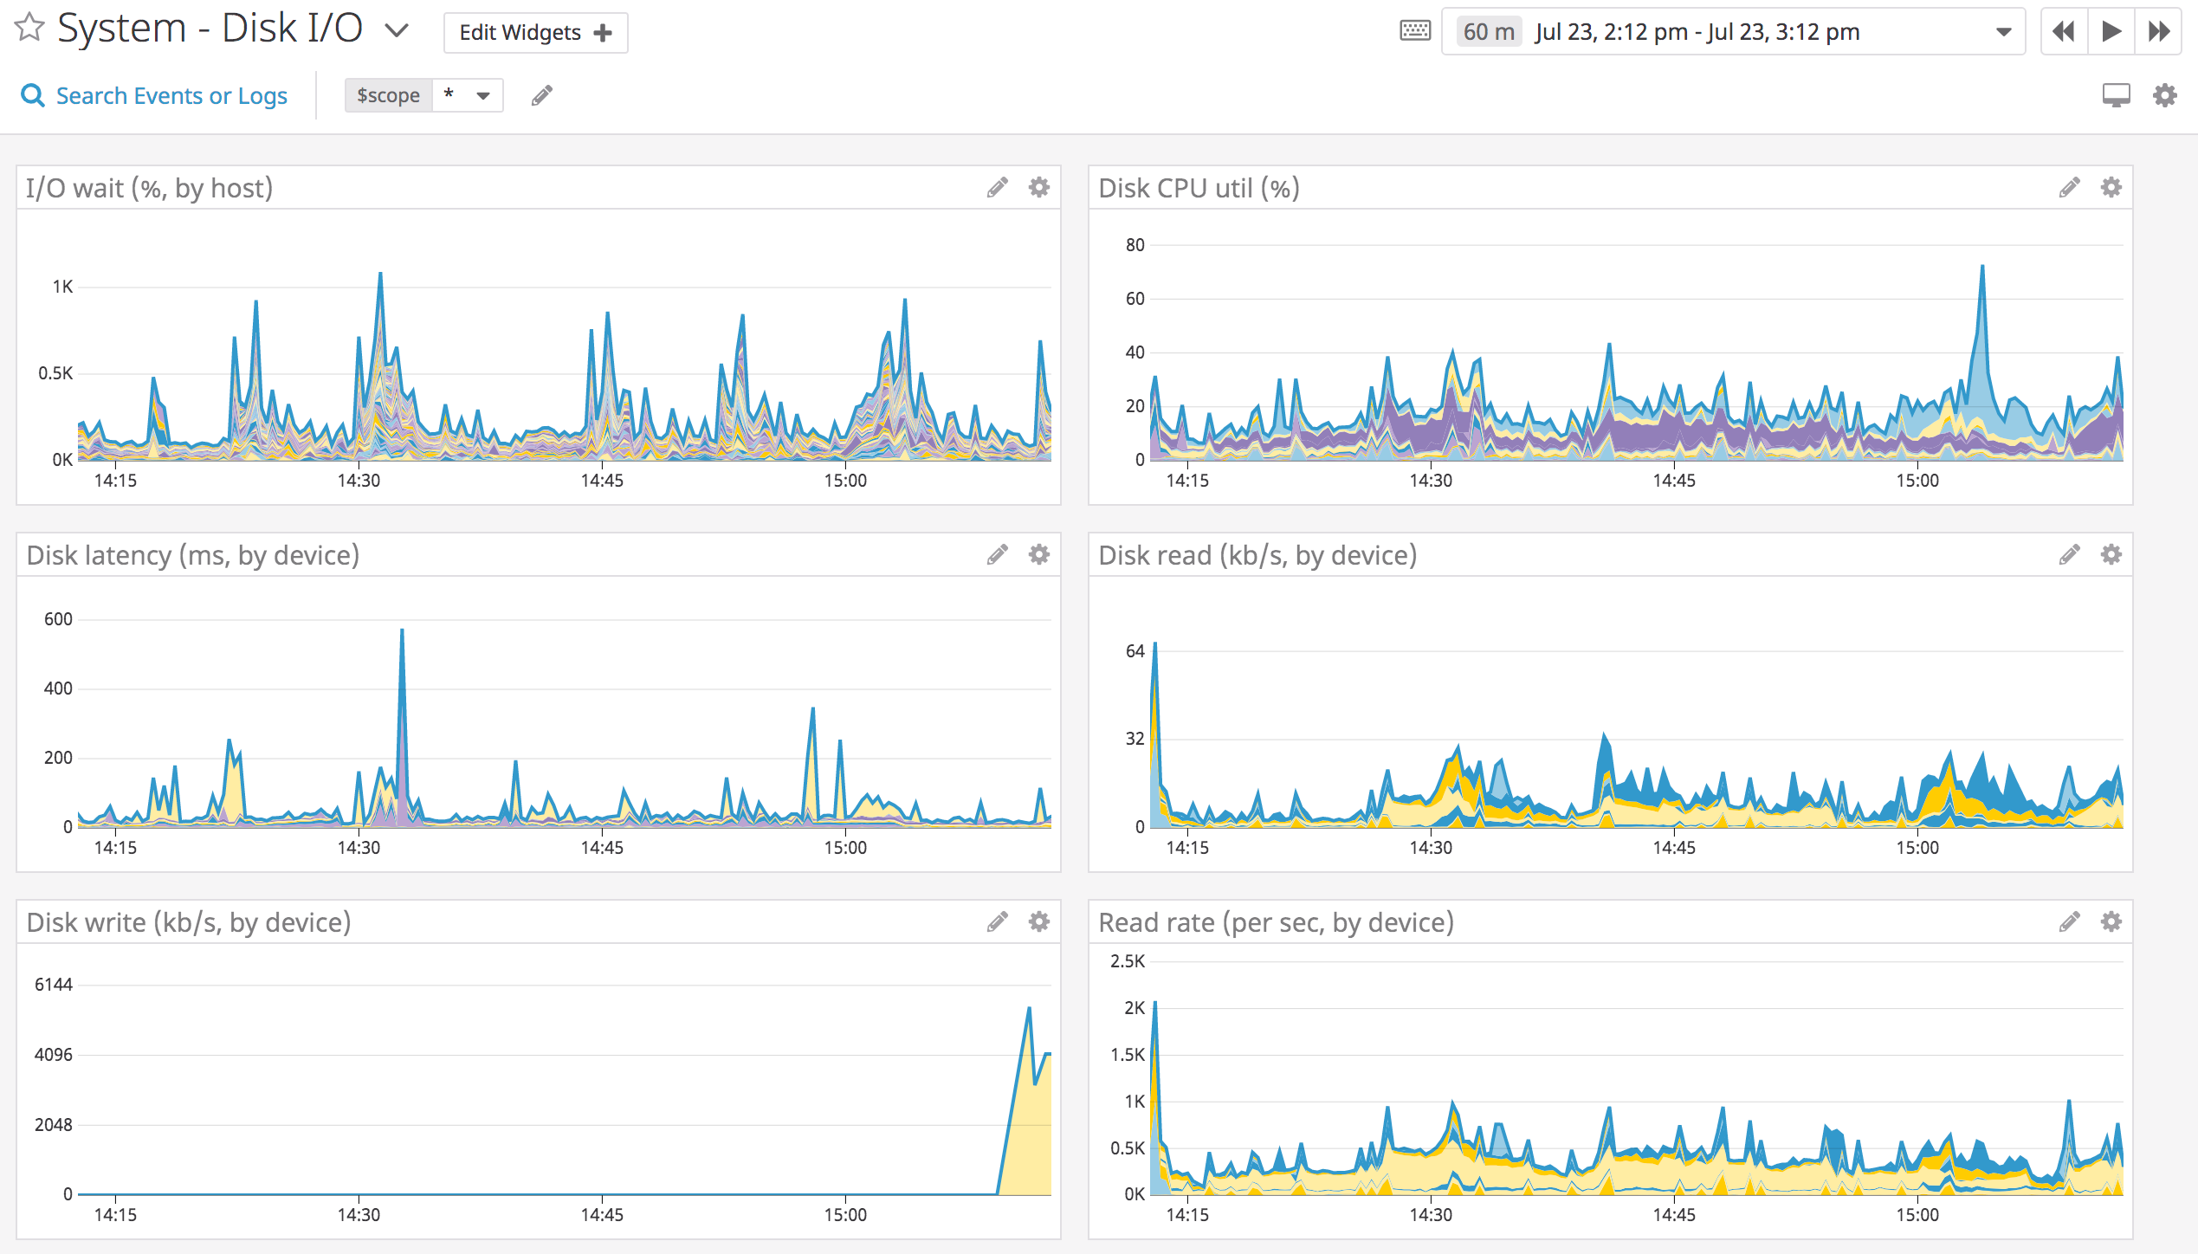
Task: Step back in time using the rewind arrows
Action: click(2064, 31)
